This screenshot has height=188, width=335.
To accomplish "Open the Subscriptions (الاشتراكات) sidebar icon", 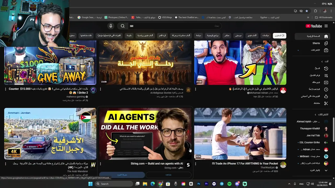I will click(326, 50).
